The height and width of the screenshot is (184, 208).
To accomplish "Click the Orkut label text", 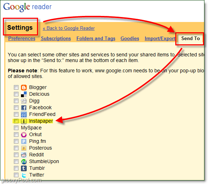I will [x=36, y=134].
